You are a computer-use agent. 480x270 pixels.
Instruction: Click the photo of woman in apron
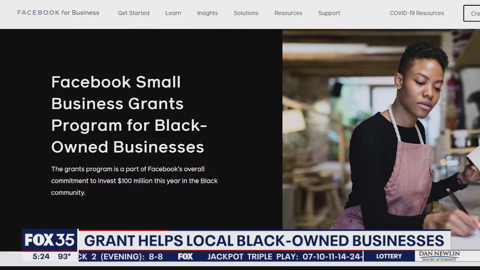click(x=381, y=129)
